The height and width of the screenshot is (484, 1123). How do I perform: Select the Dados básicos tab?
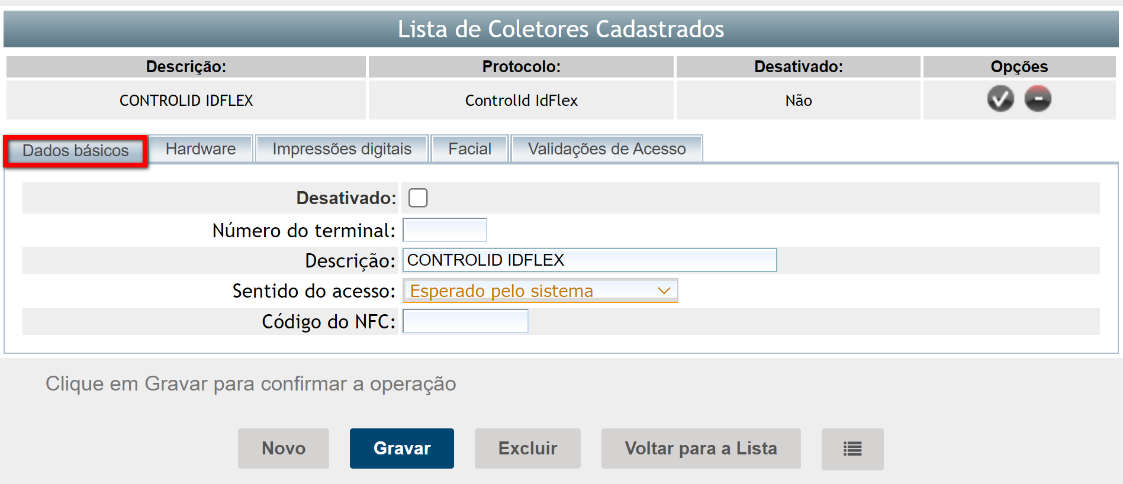coord(76,151)
